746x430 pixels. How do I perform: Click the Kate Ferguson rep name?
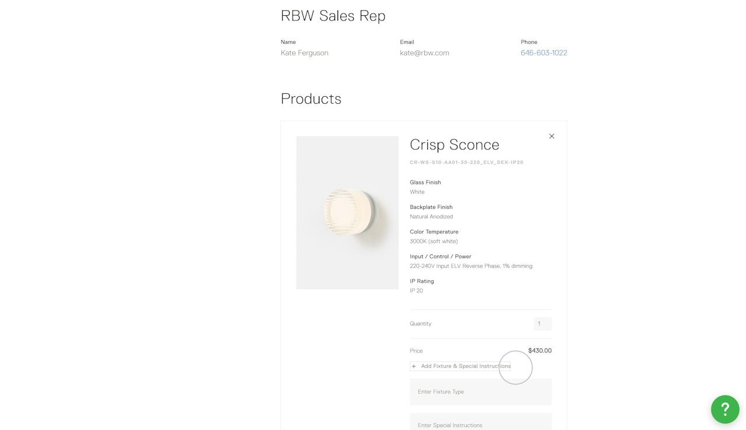tap(304, 53)
